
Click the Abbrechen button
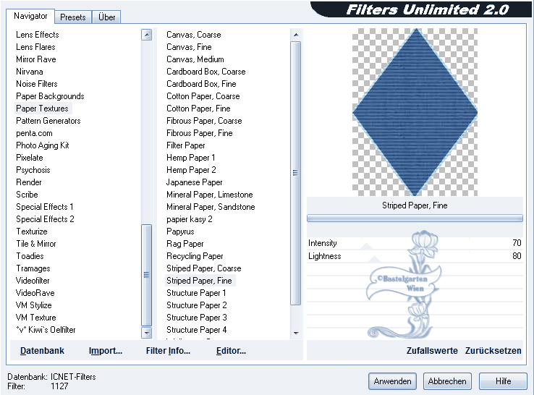(447, 381)
